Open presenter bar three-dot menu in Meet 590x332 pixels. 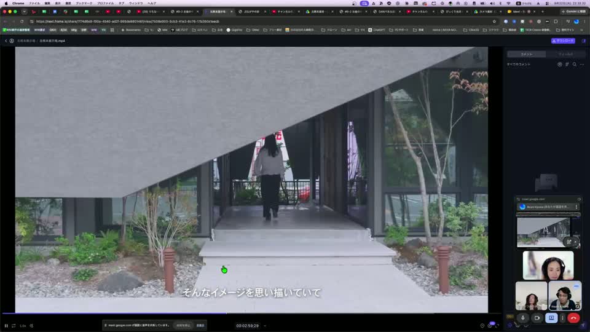coord(576,207)
